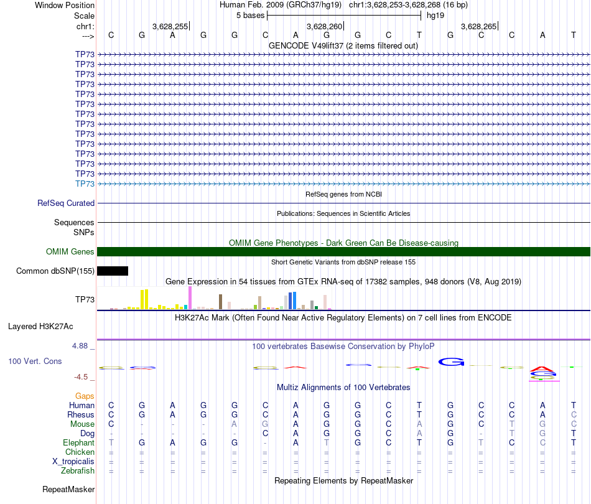Click the 5 bases scale bar
This screenshot has height=504, width=591.
[x=344, y=16]
